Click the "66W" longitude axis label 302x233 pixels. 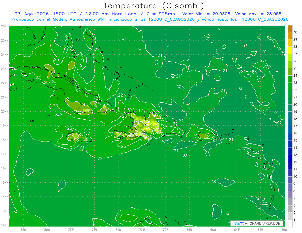(x=213, y=229)
